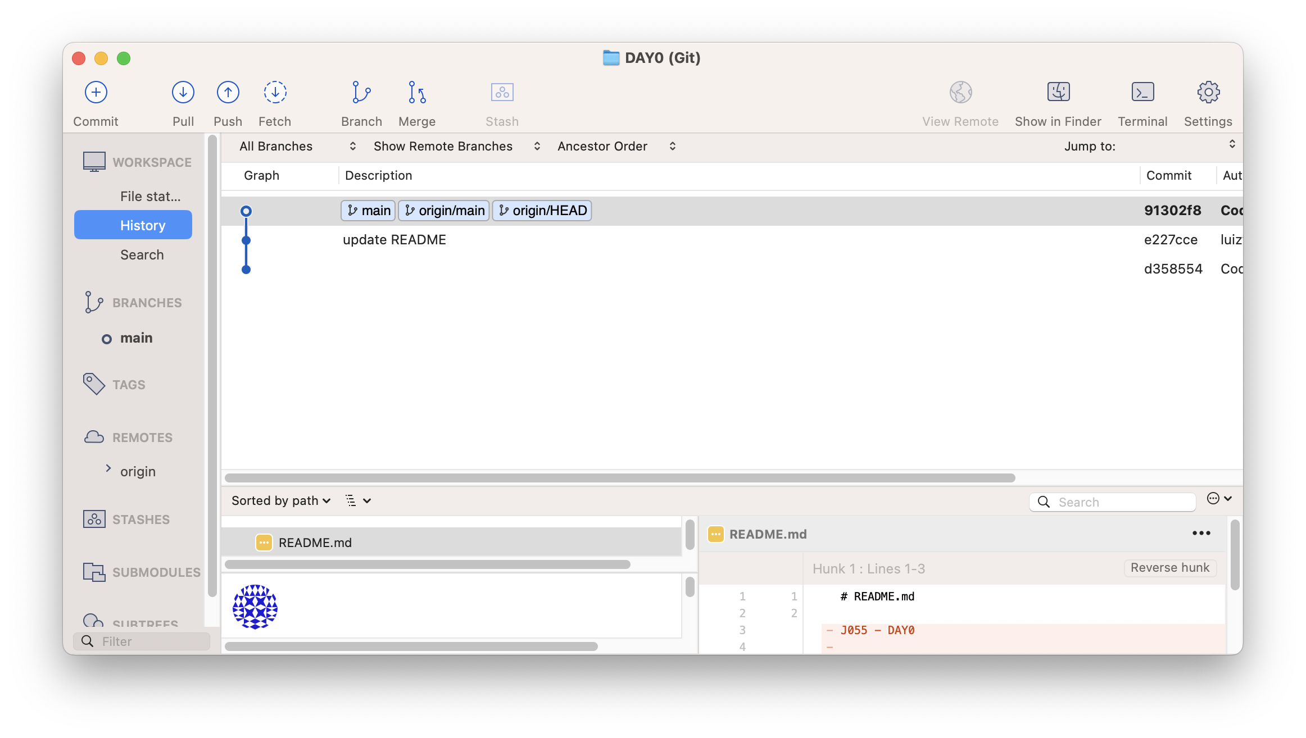Viewport: 1306px width, 738px height.
Task: Open the All Branches dropdown
Action: pyautogui.click(x=297, y=147)
